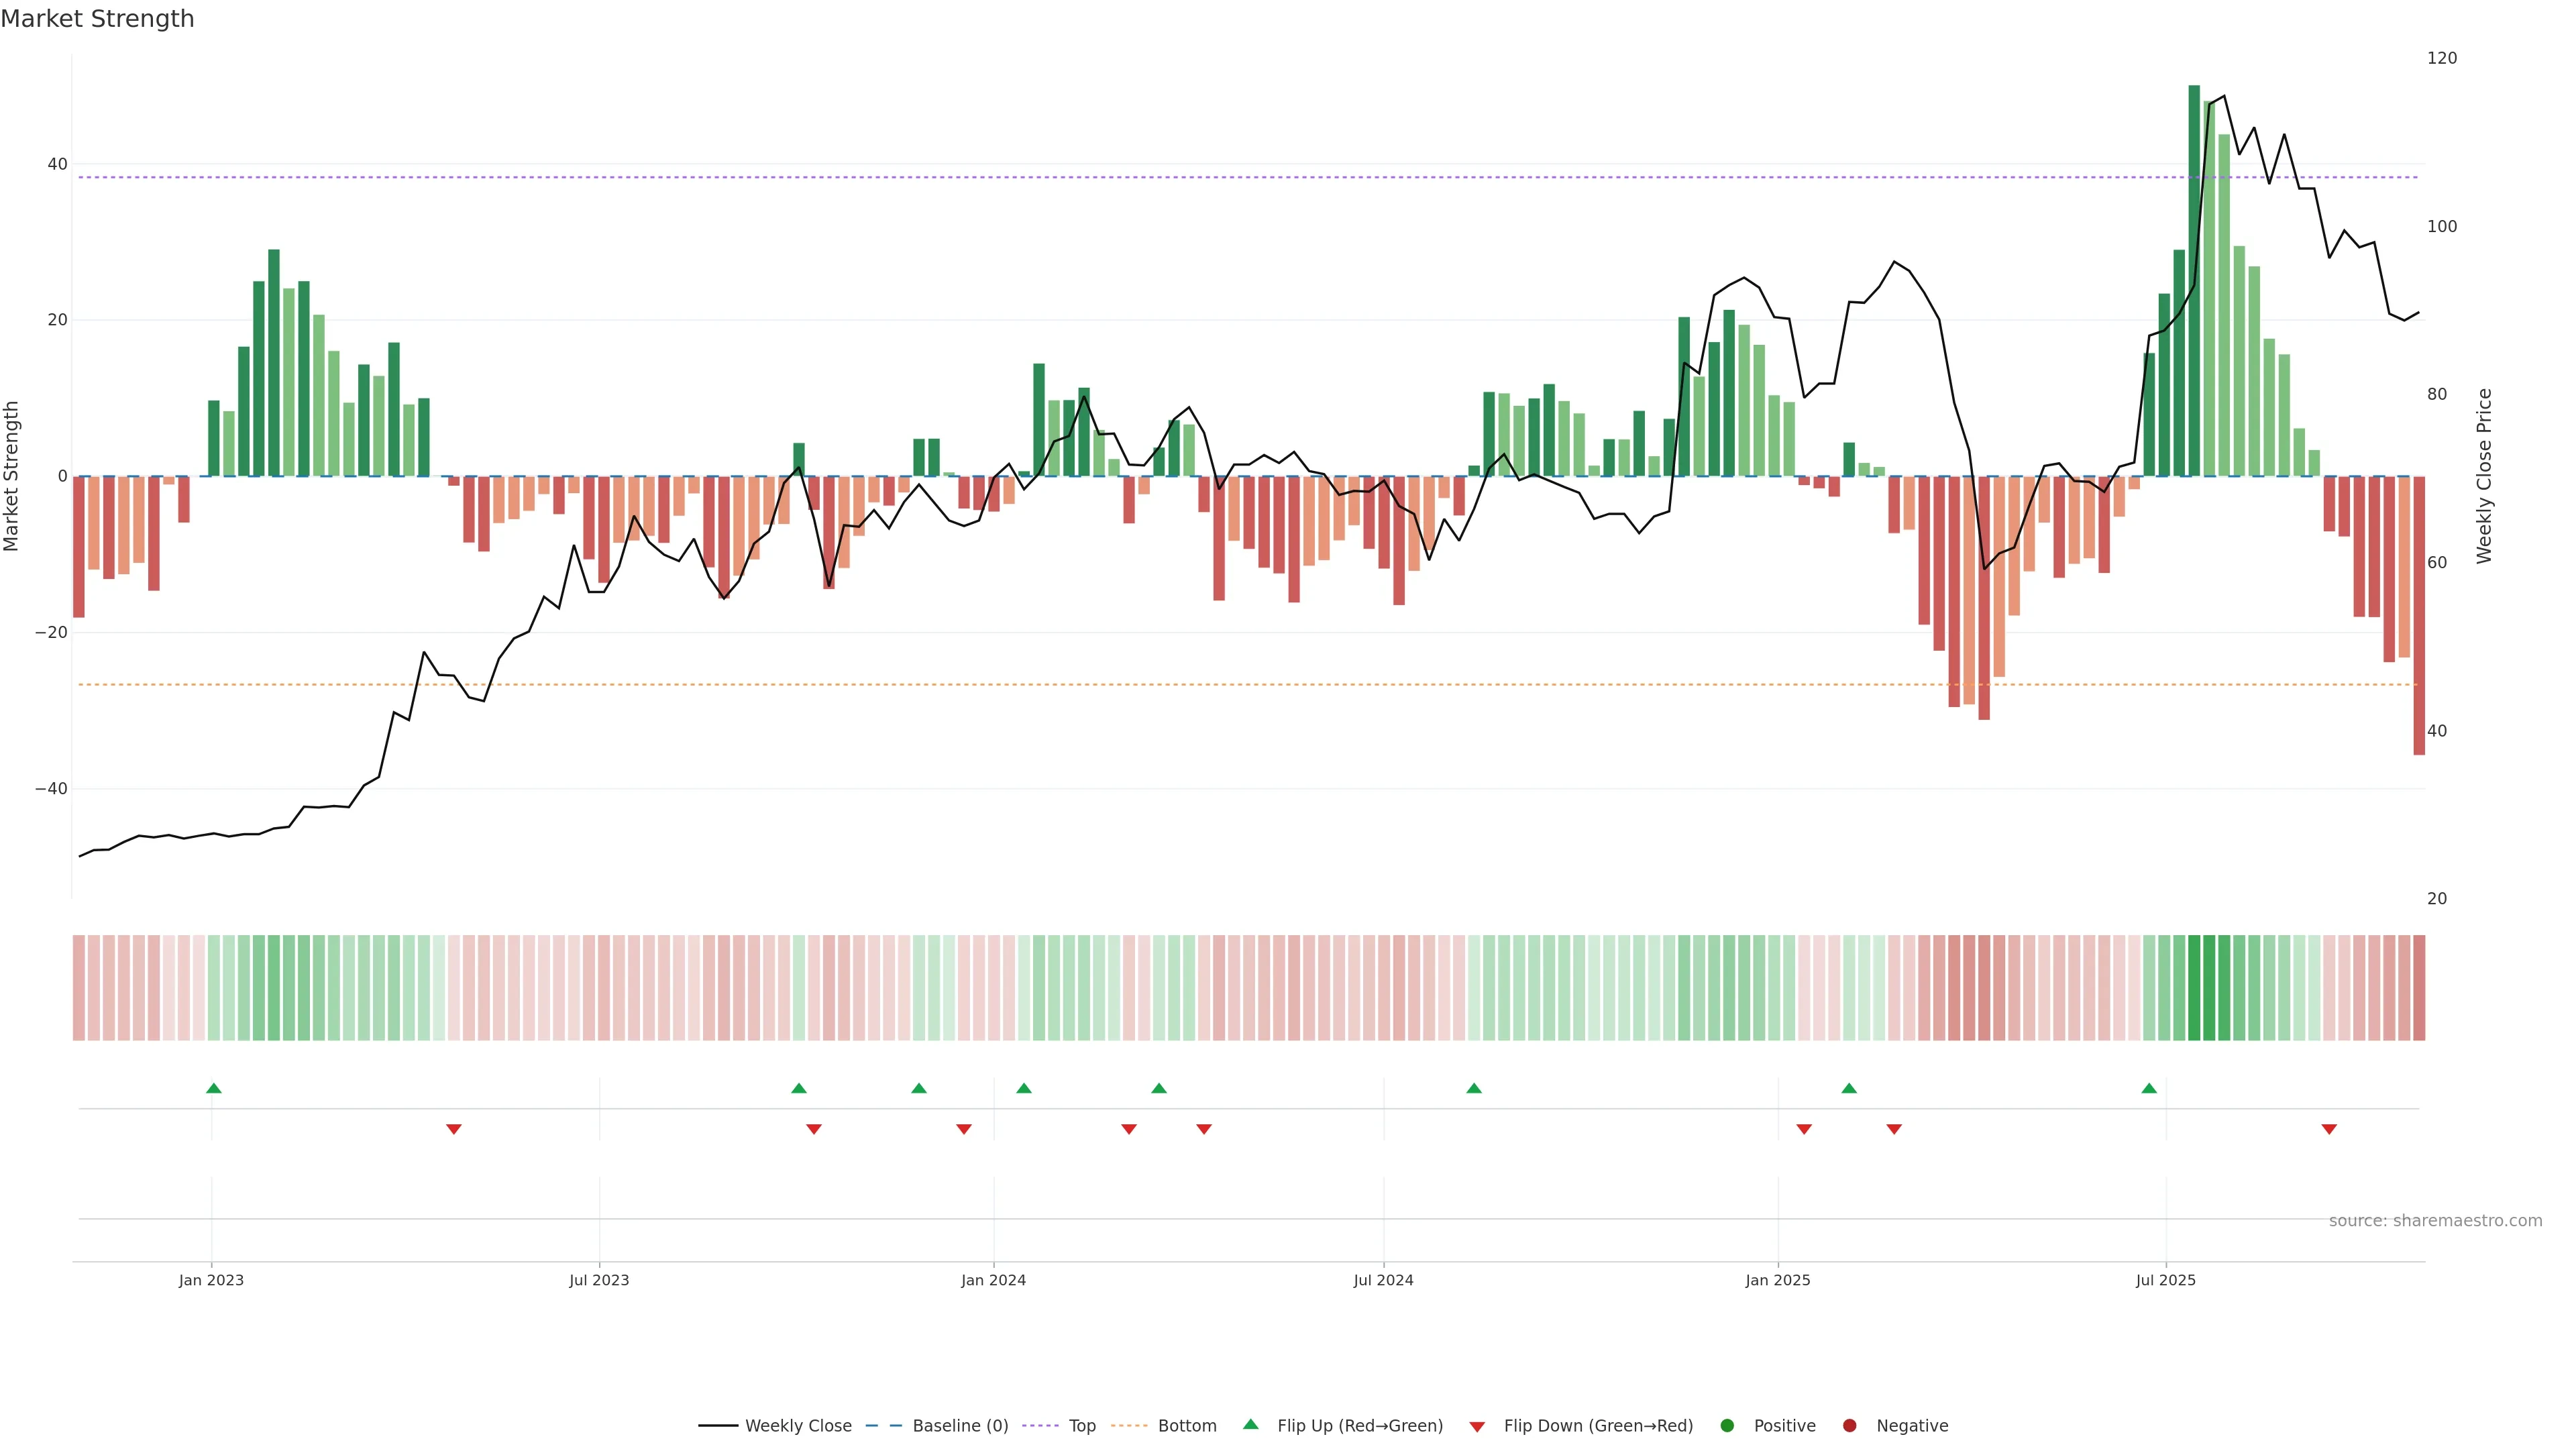Toggle the Positive legend entry
This screenshot has width=2576, height=1449.
coord(1784,1426)
